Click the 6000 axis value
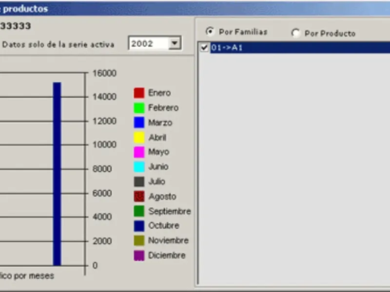Screen dimensions: 390x292 tap(102, 193)
